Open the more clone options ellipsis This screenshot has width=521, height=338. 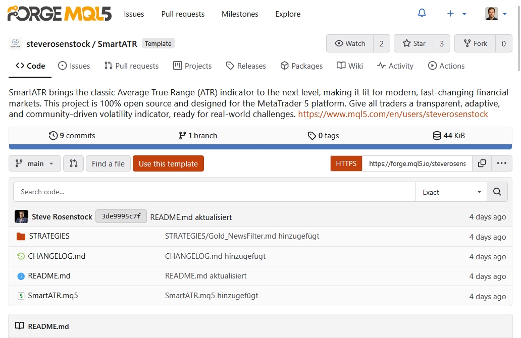point(501,163)
